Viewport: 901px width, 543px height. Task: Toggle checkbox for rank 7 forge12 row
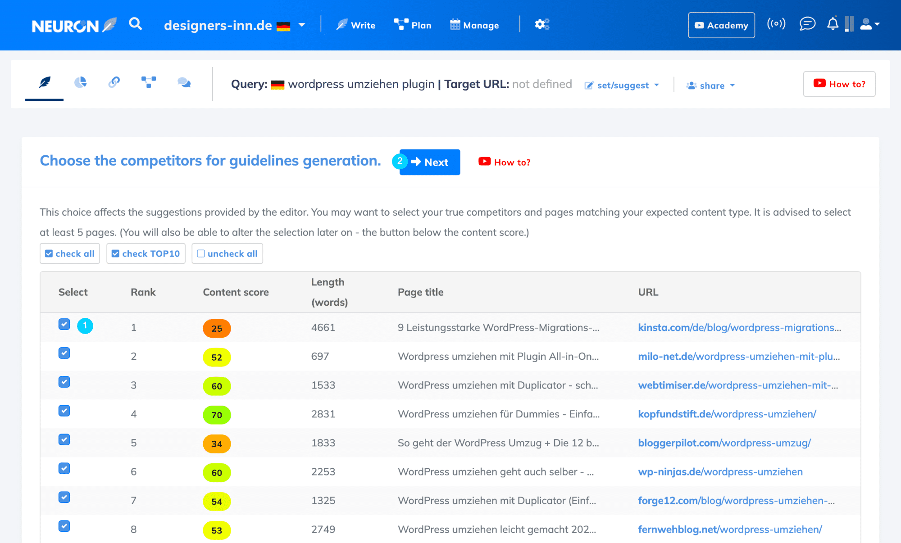tap(64, 497)
